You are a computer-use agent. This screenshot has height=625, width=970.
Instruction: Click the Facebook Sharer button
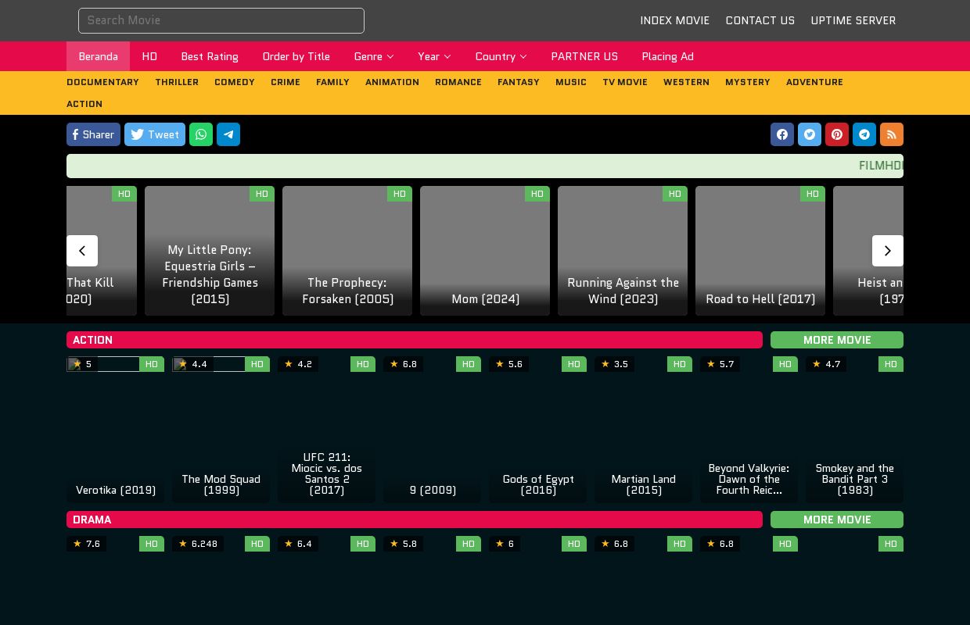93,134
